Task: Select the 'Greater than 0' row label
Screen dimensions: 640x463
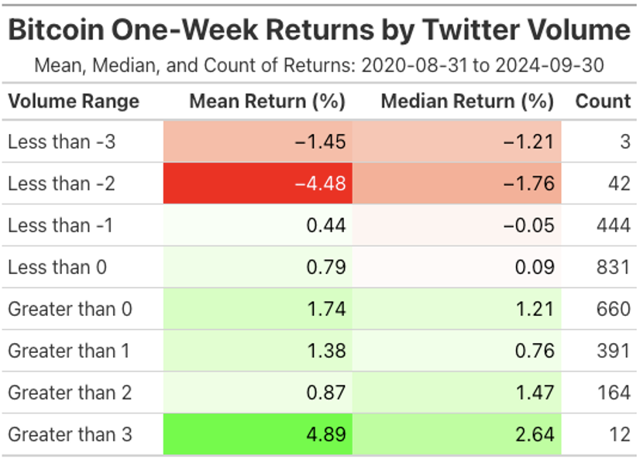Action: [70, 309]
